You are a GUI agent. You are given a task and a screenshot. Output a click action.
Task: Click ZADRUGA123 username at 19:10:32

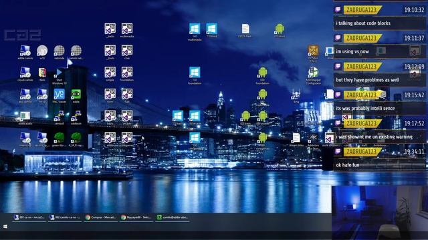pyautogui.click(x=361, y=10)
